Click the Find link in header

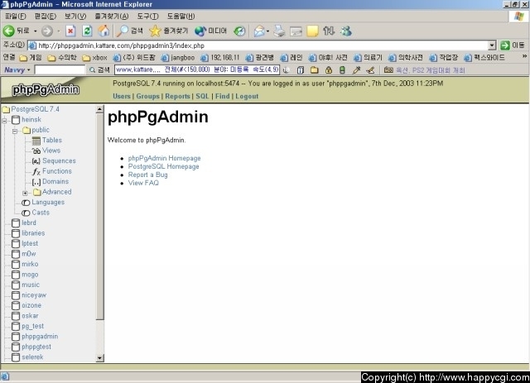pos(223,96)
